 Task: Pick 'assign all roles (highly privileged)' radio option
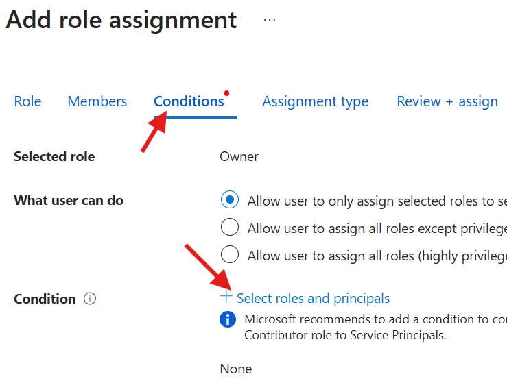tap(230, 256)
